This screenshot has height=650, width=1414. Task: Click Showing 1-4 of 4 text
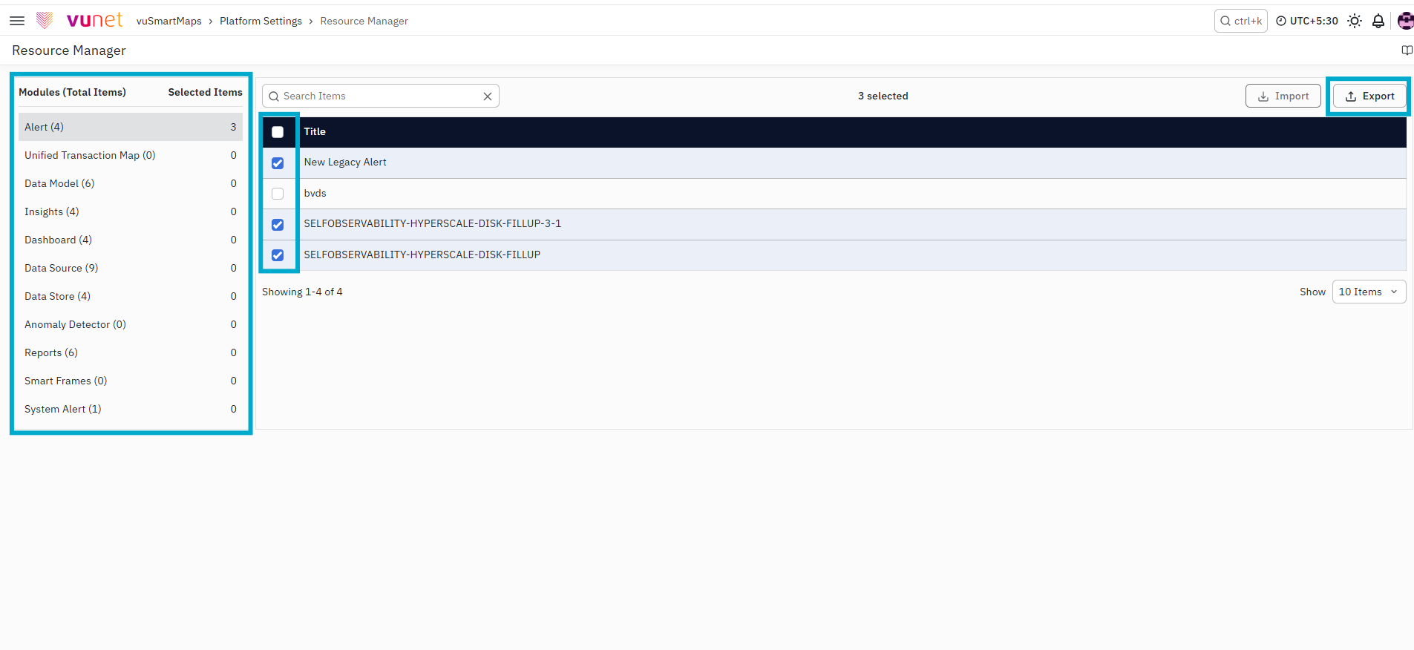(x=302, y=292)
